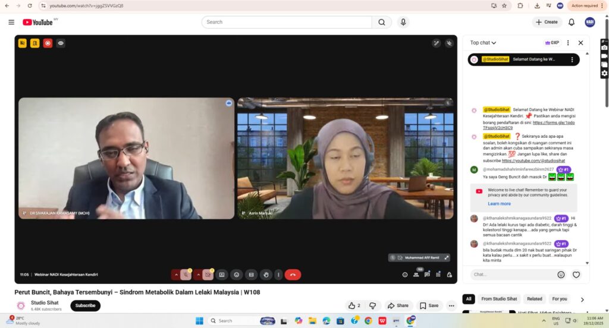Open the Learn more link in chat

coord(499,204)
